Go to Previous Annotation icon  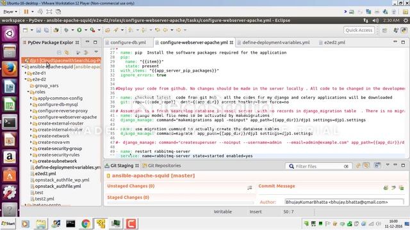tap(143, 30)
